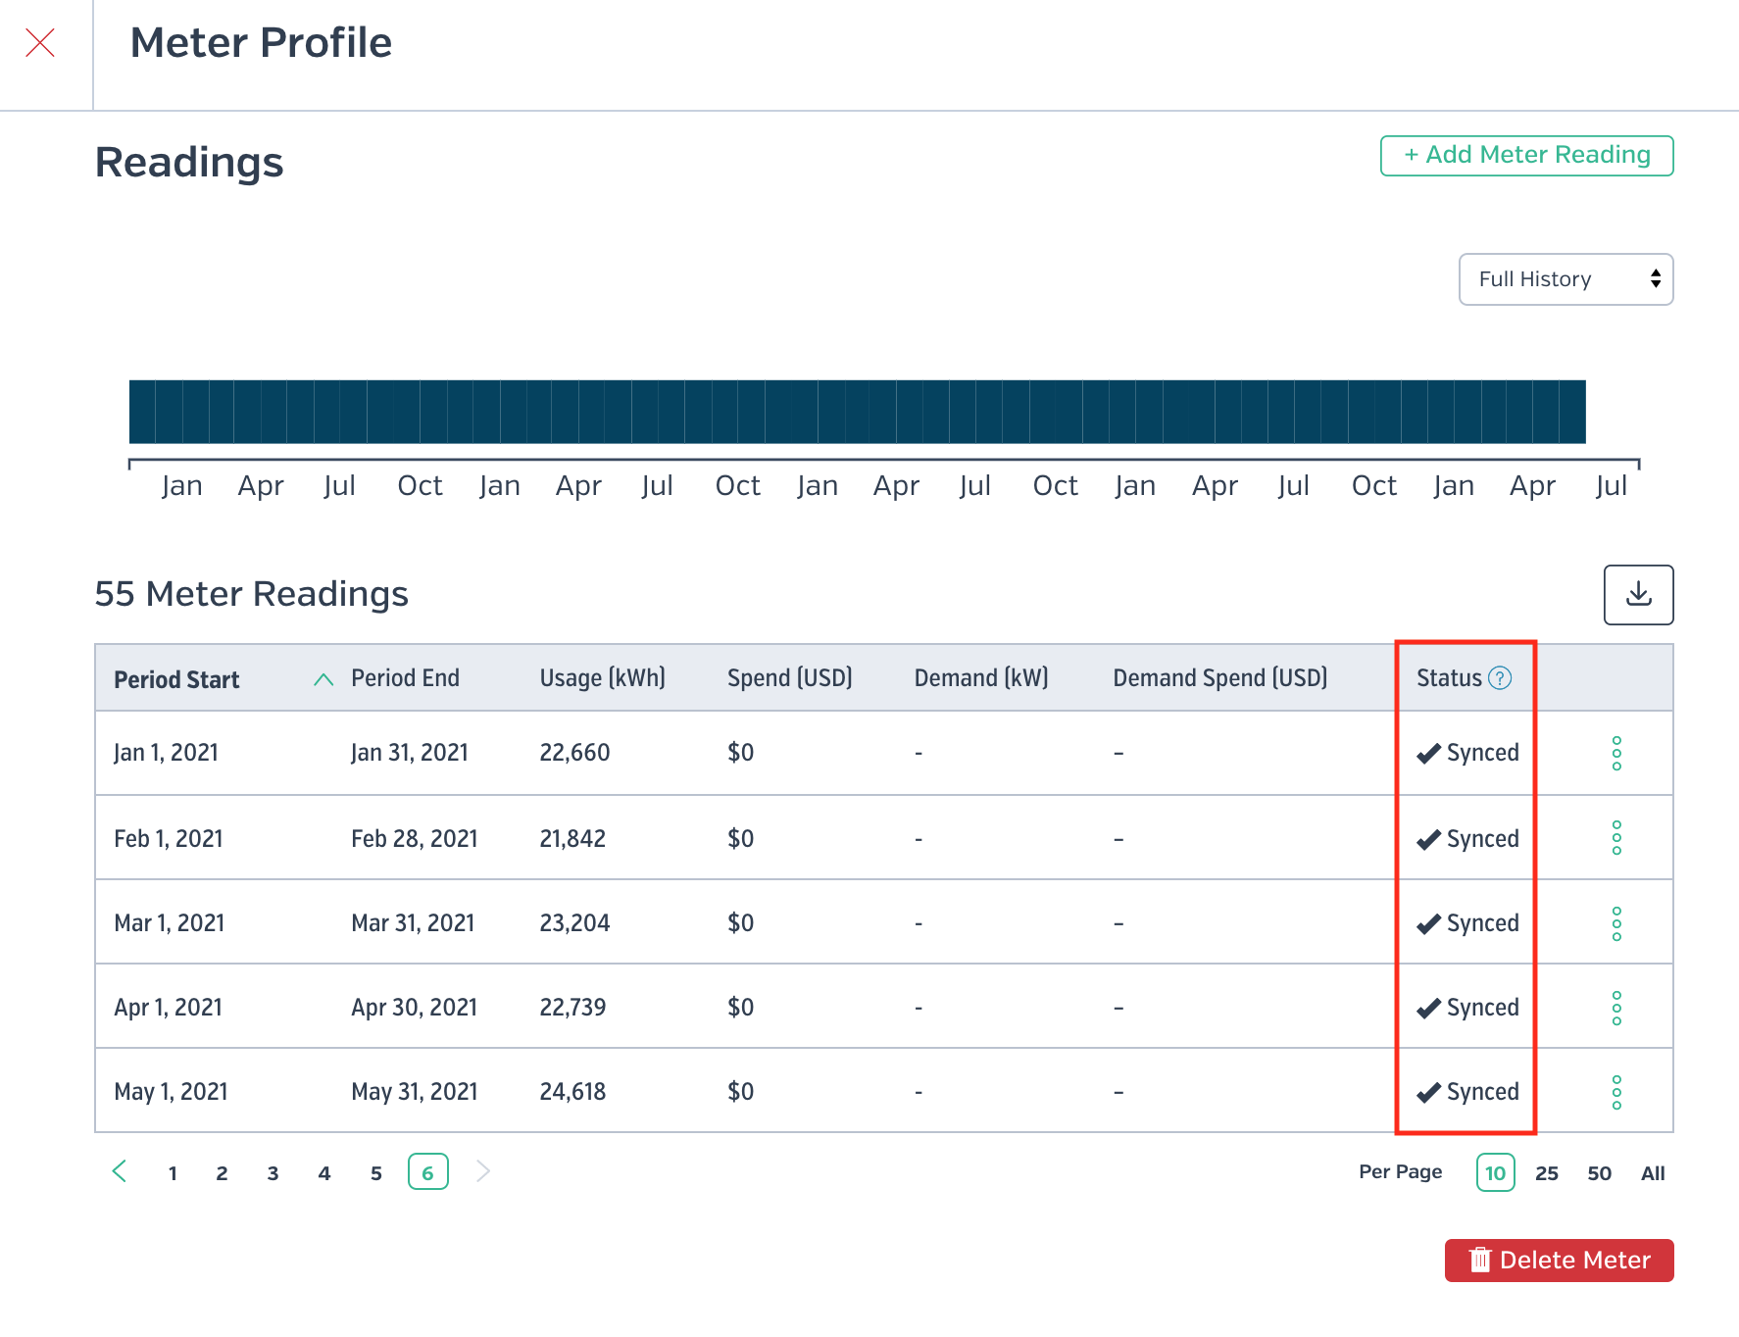The height and width of the screenshot is (1337, 1739).
Task: Click the next page arrow
Action: click(x=482, y=1171)
